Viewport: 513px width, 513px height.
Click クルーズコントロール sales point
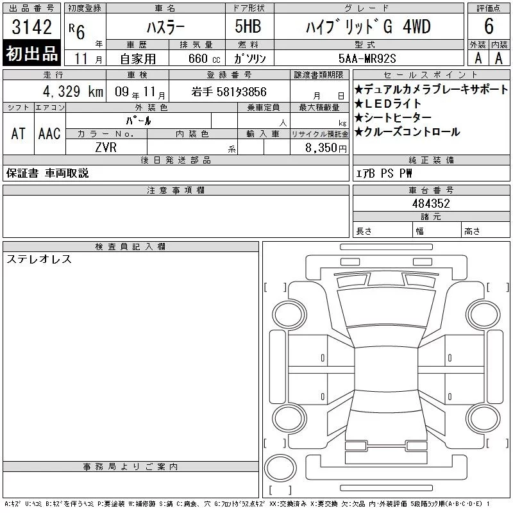pos(407,131)
